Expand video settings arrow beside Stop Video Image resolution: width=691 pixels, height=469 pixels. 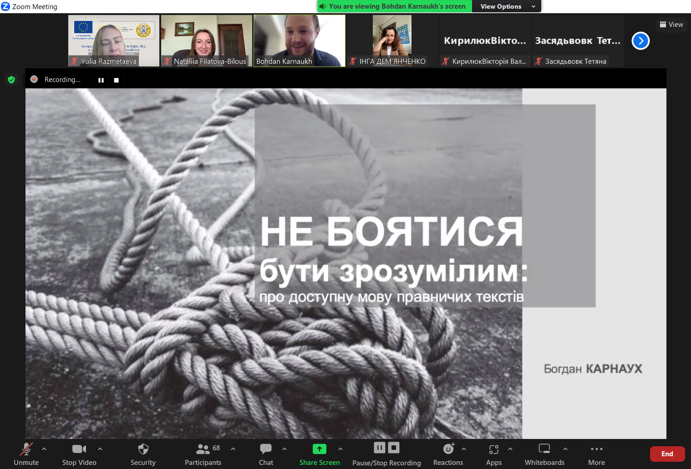pos(100,449)
